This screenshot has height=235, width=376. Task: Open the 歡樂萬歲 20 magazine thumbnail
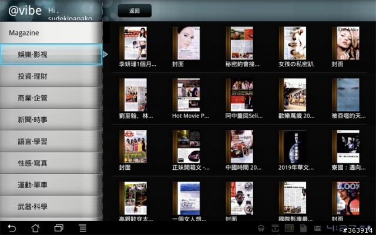coord(293,95)
